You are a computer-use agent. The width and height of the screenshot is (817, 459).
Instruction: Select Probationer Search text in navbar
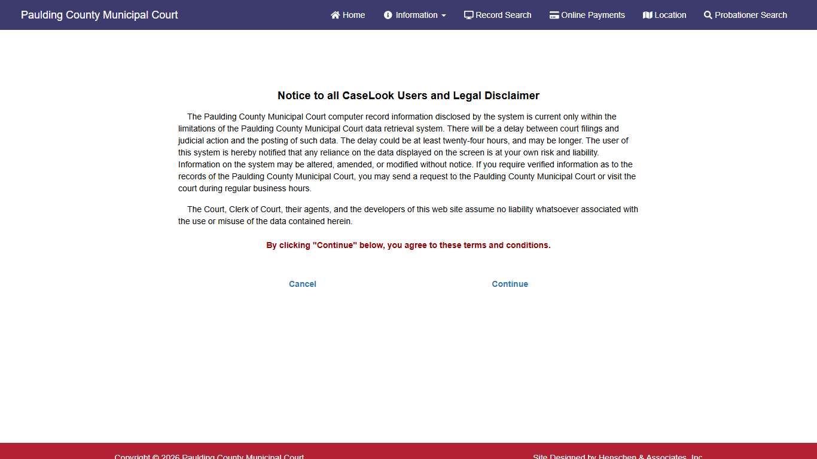pyautogui.click(x=751, y=15)
